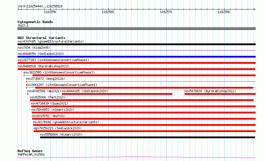Image resolution: width=264 pixels, height=161 pixels.
Task: Select the blue nsv6448054 variant bar
Action: point(136,57)
